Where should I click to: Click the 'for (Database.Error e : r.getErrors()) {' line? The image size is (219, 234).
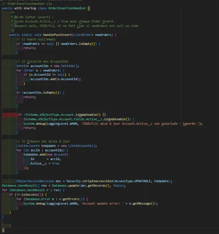tap(52, 199)
